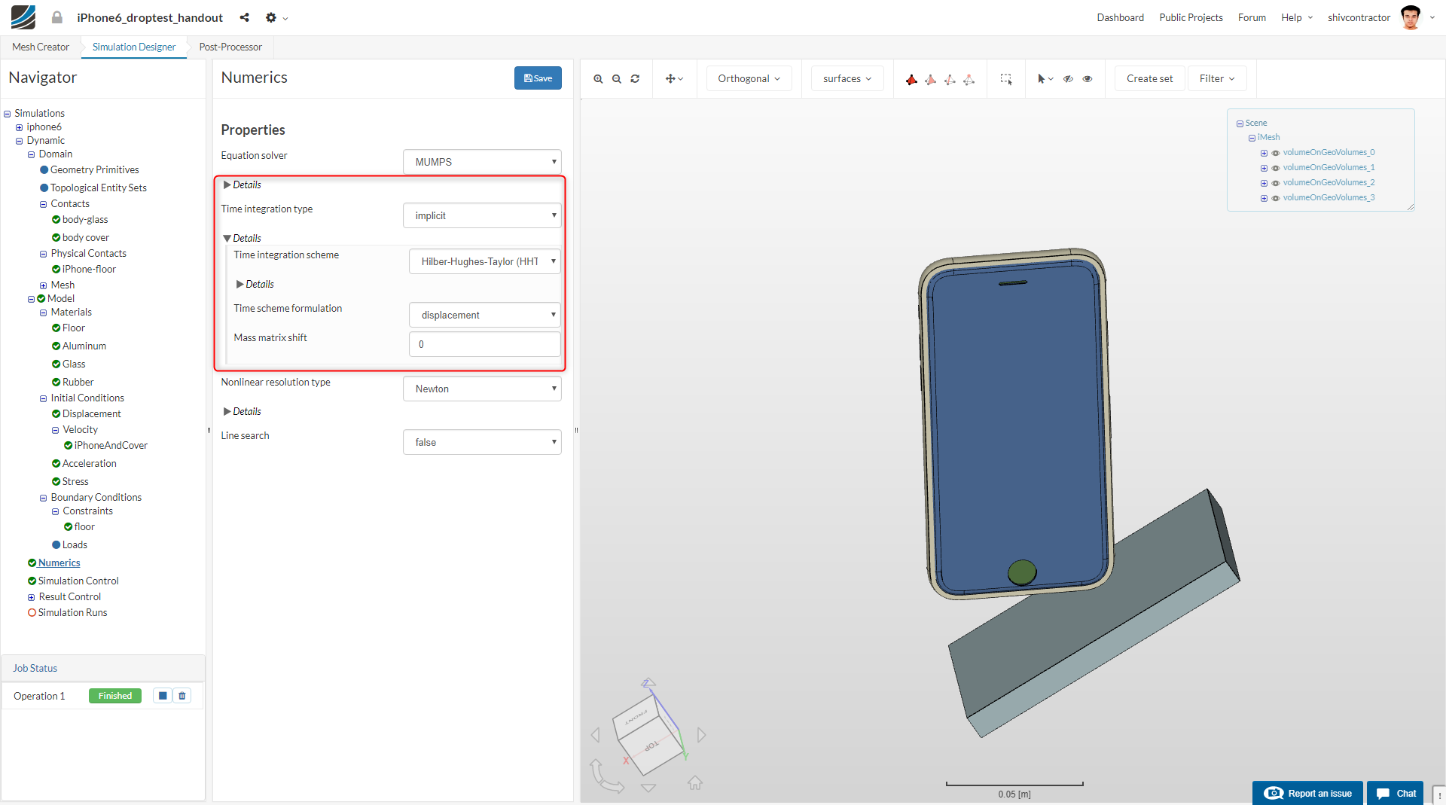This screenshot has width=1446, height=805.
Task: Select Simulation Control in the navigator tree
Action: click(78, 581)
